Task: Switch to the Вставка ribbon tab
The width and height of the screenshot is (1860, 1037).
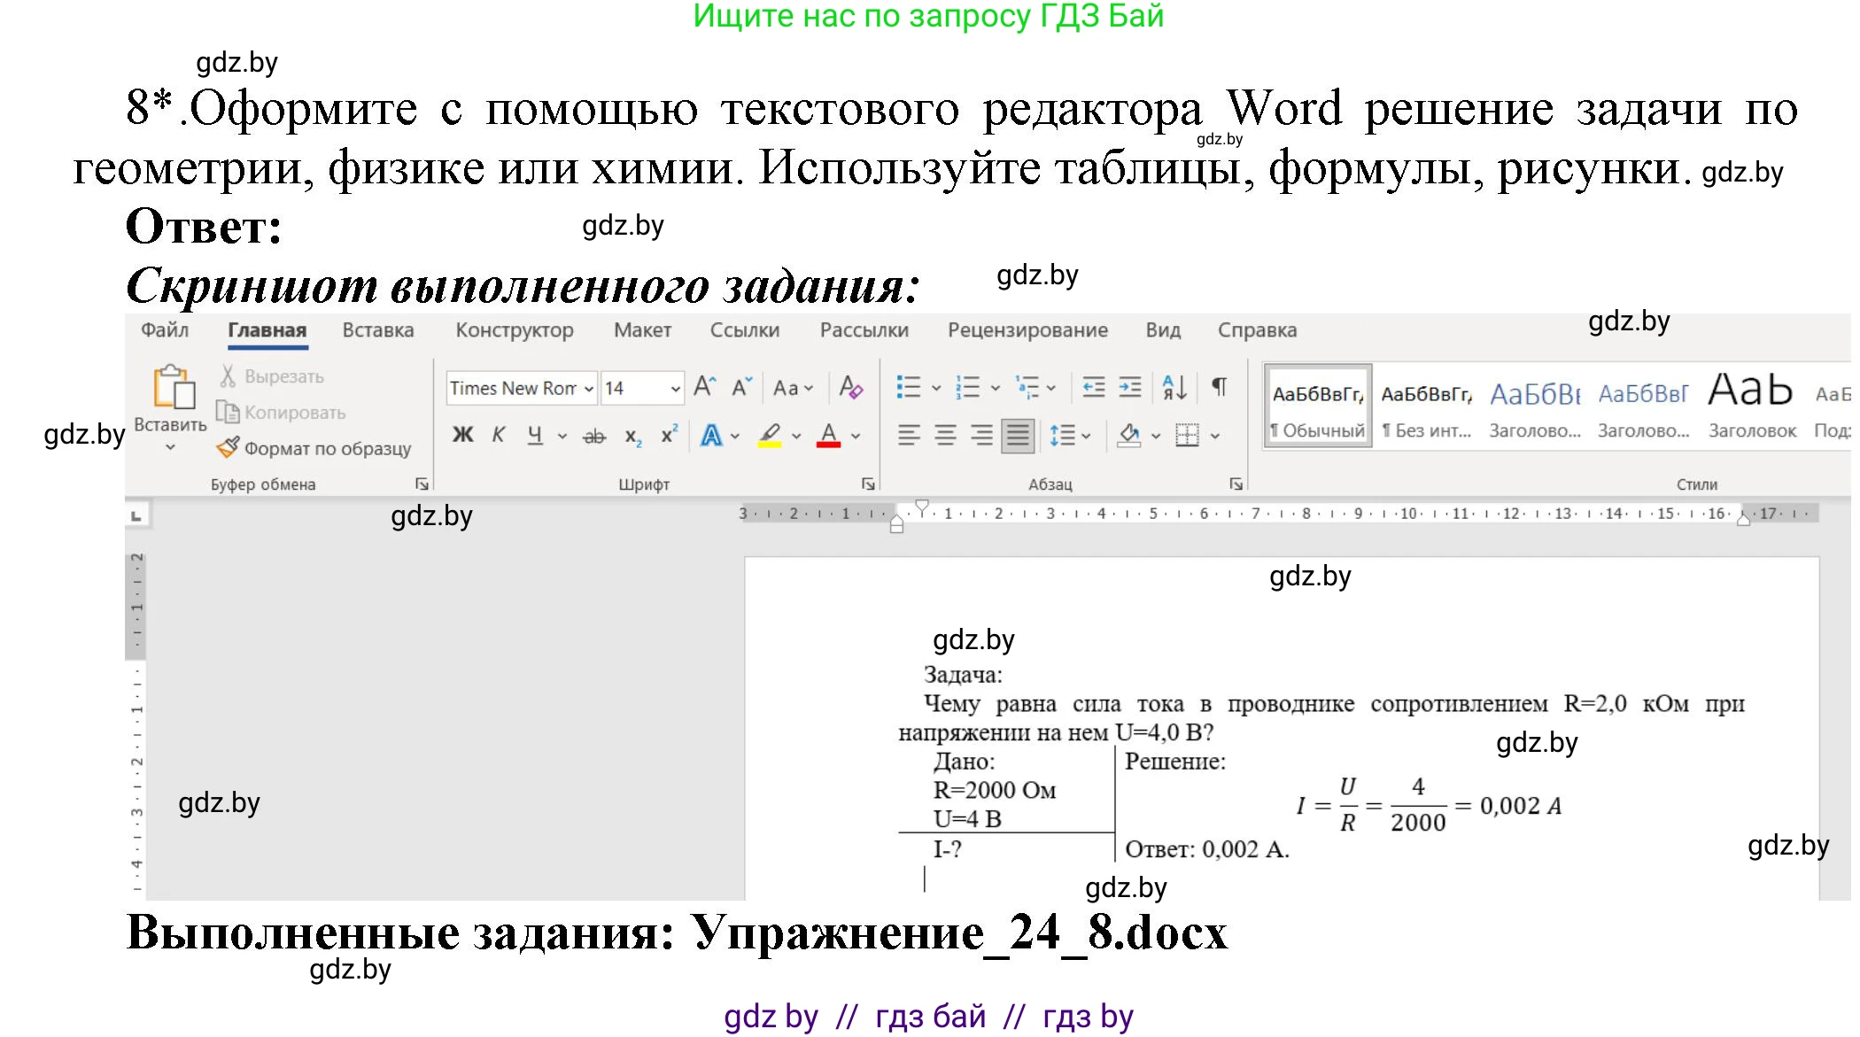Action: point(378,329)
